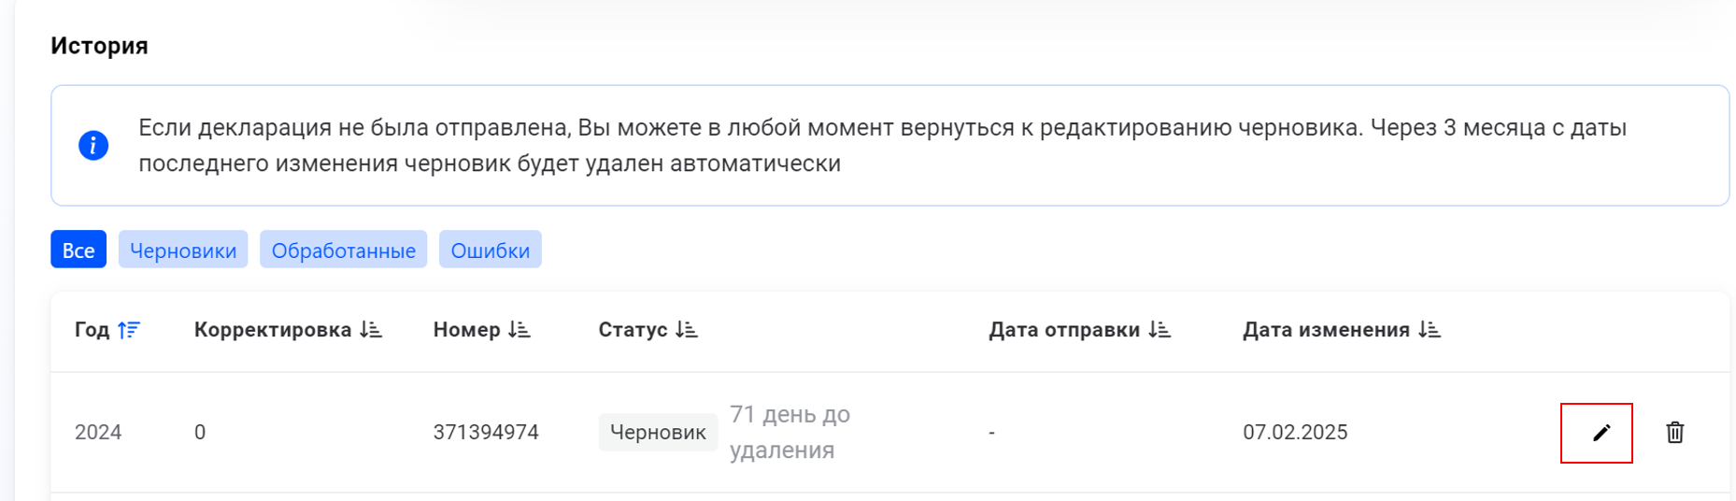Viewport: 1736px width, 501px height.
Task: Click the blue info icon in the notice
Action: 93,146
